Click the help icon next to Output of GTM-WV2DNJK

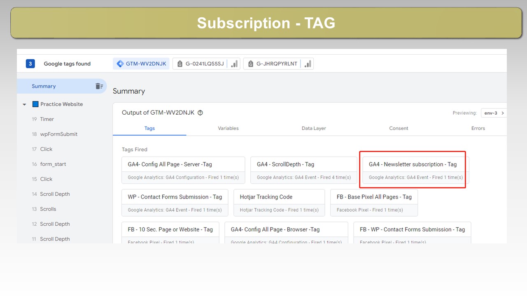click(201, 113)
